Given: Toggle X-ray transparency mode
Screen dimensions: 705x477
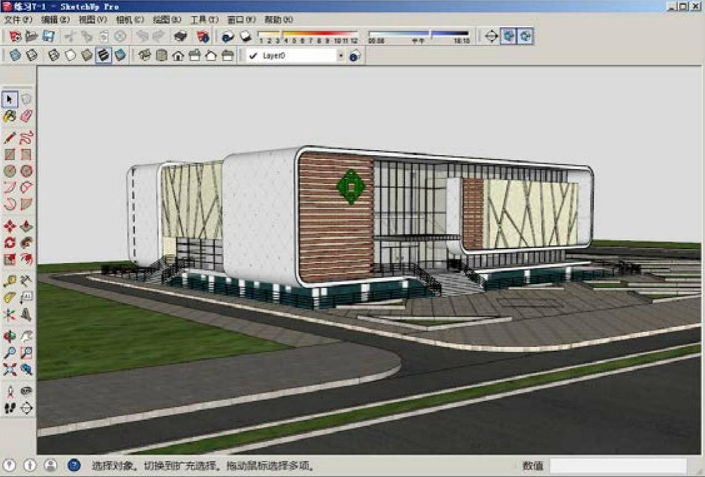Looking at the screenshot, I should (x=15, y=56).
